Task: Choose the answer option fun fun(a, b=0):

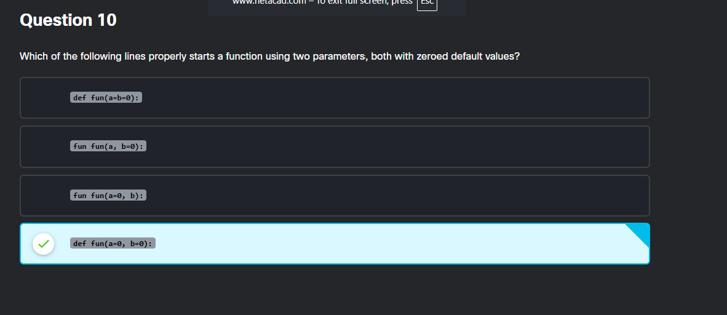Action: (335, 146)
